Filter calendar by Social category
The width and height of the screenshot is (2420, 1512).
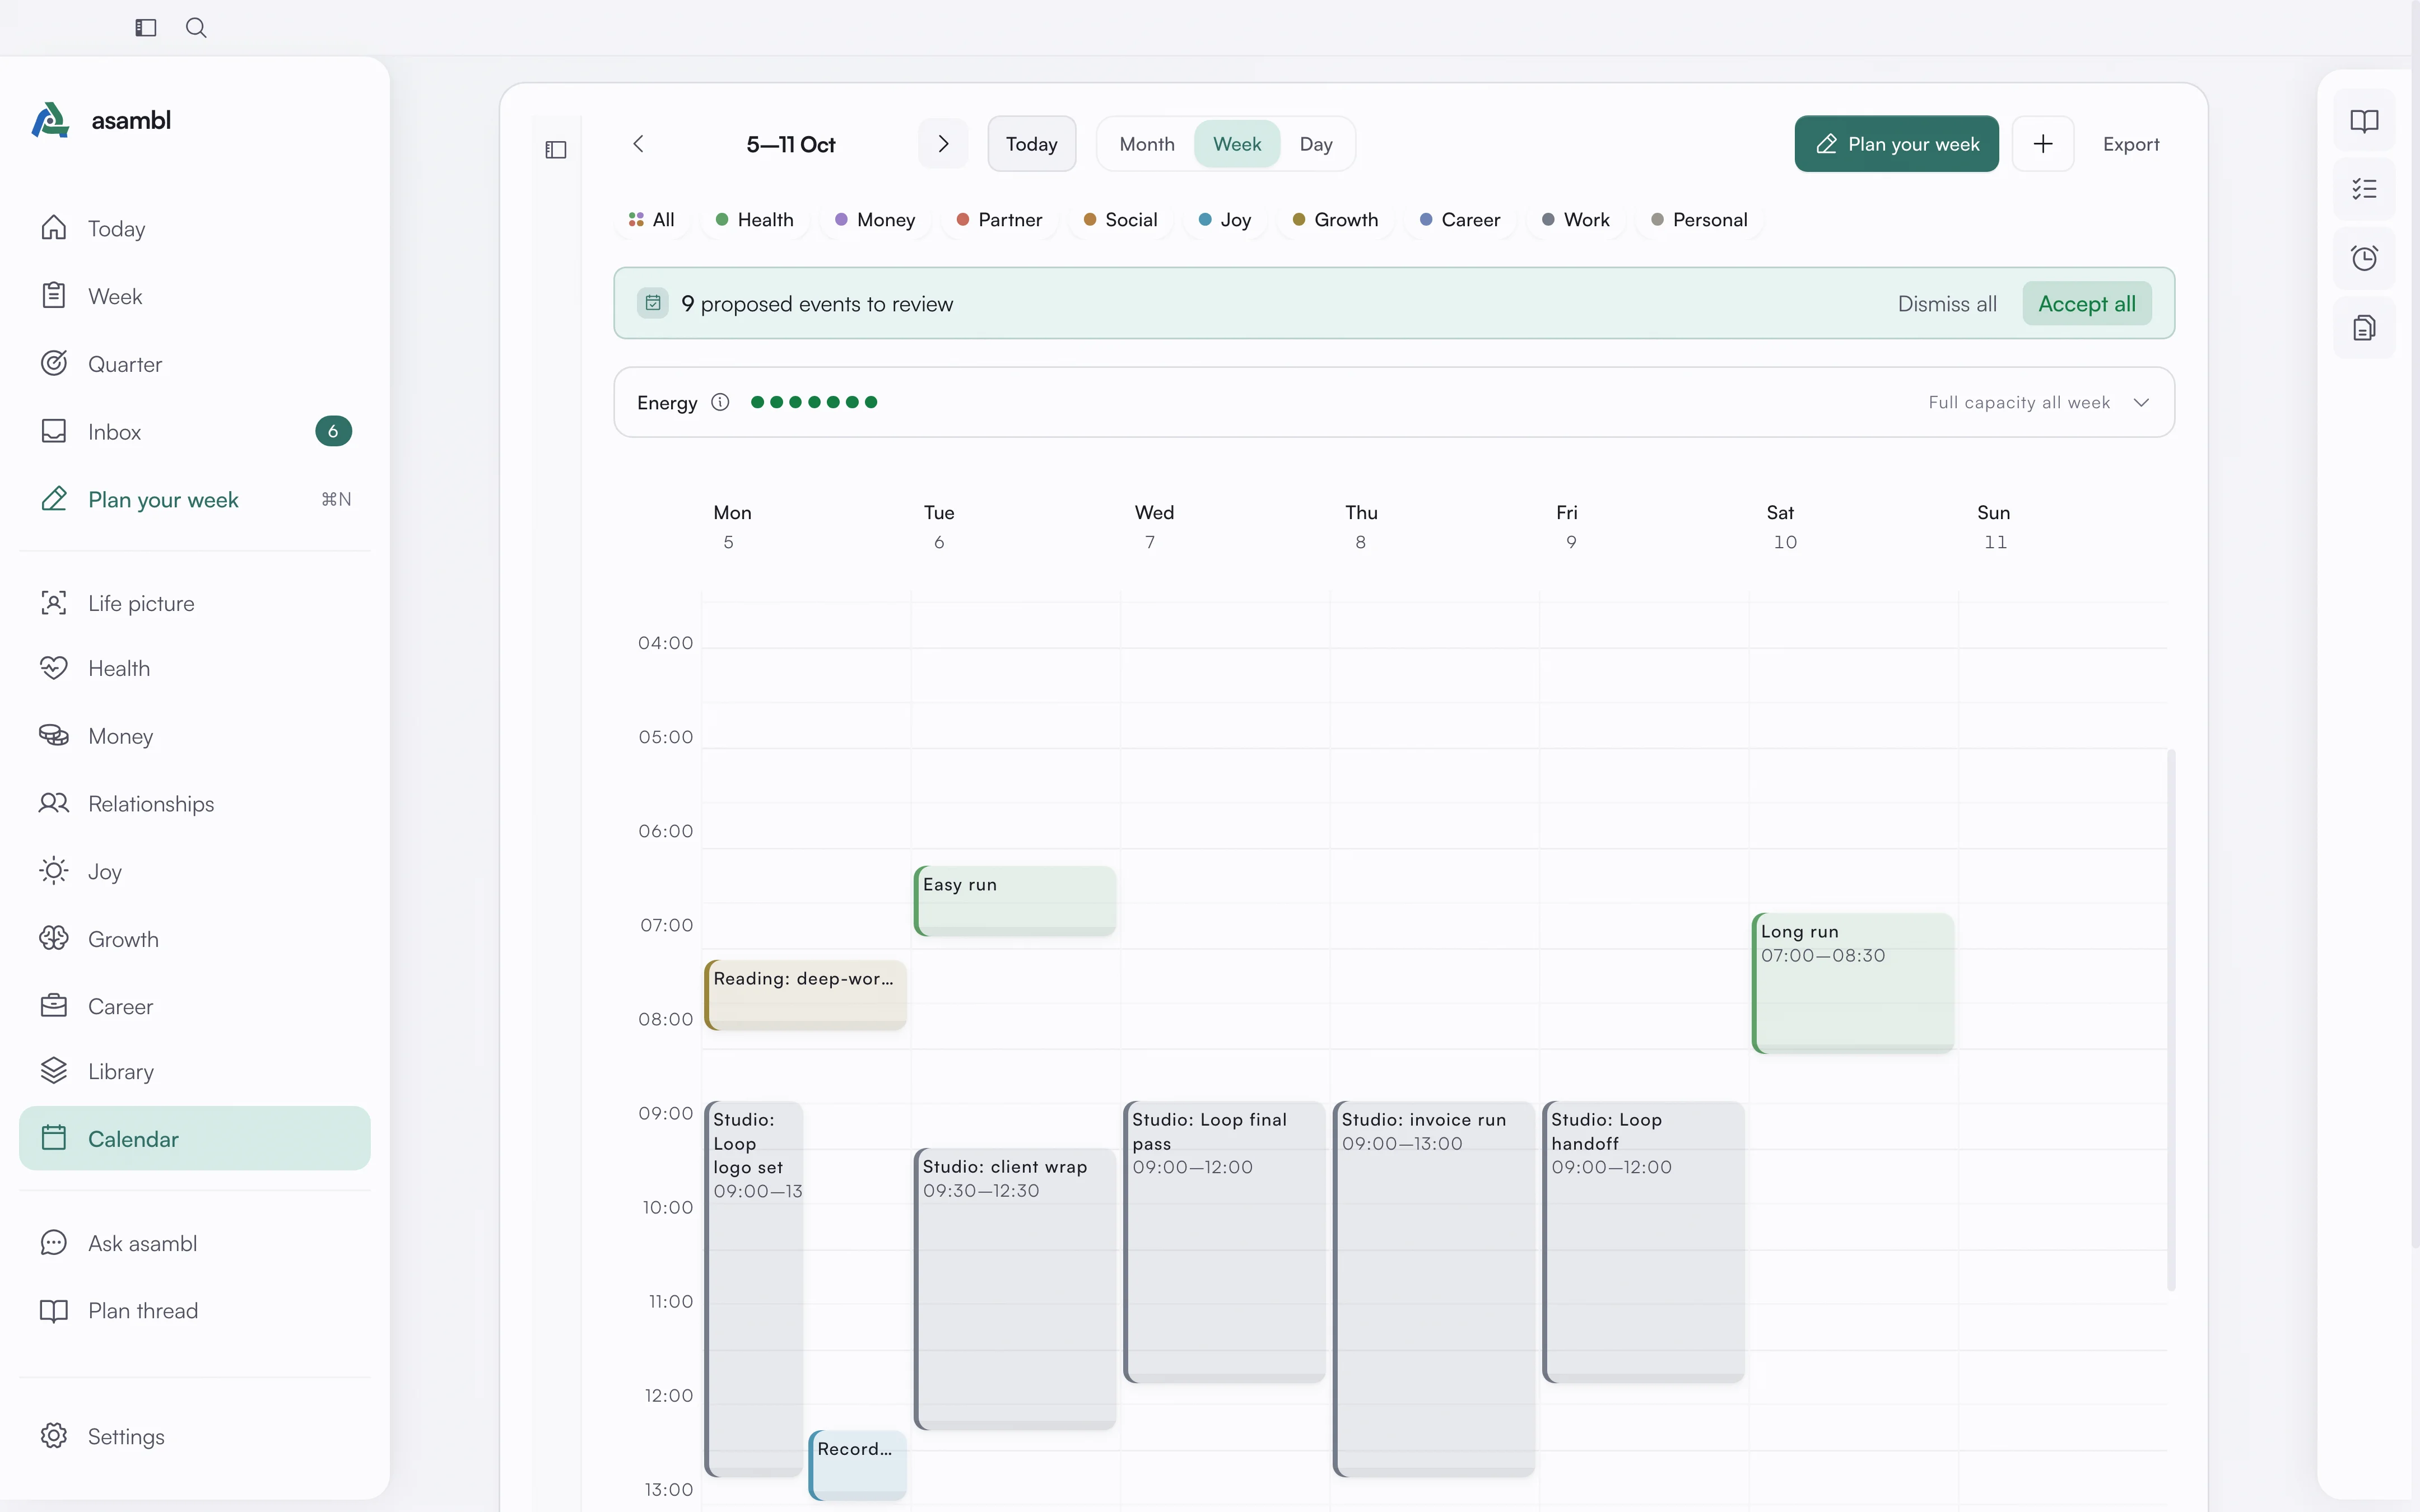(x=1120, y=220)
